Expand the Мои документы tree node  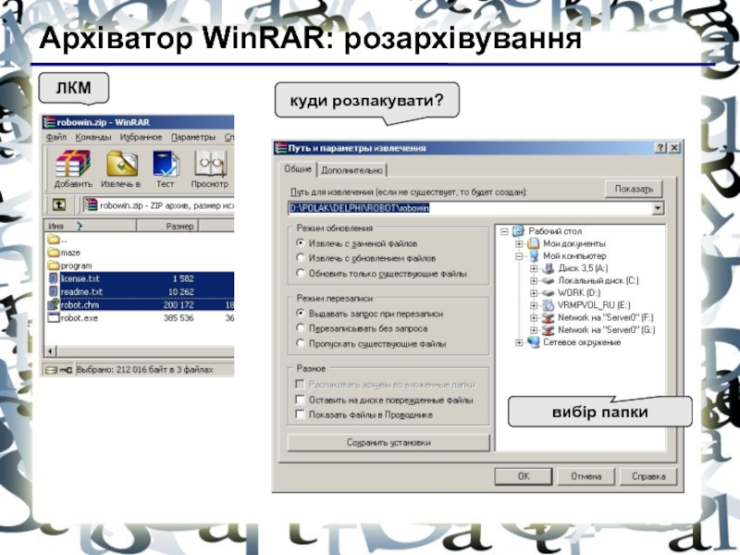click(519, 243)
